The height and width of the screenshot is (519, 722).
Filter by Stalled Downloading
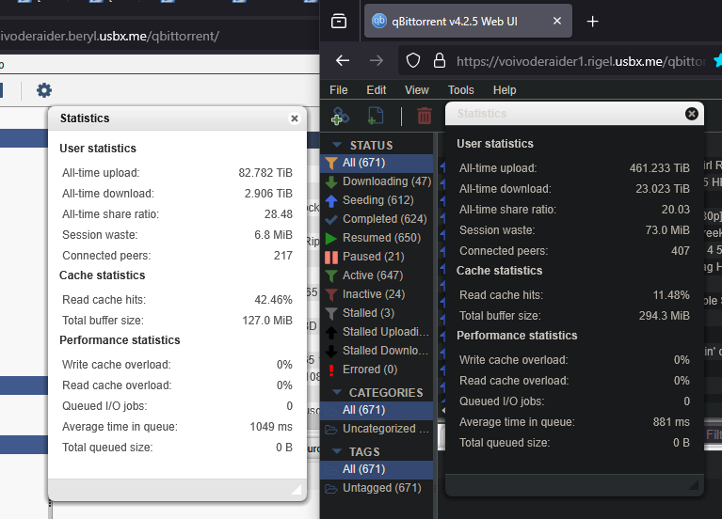pyautogui.click(x=377, y=351)
